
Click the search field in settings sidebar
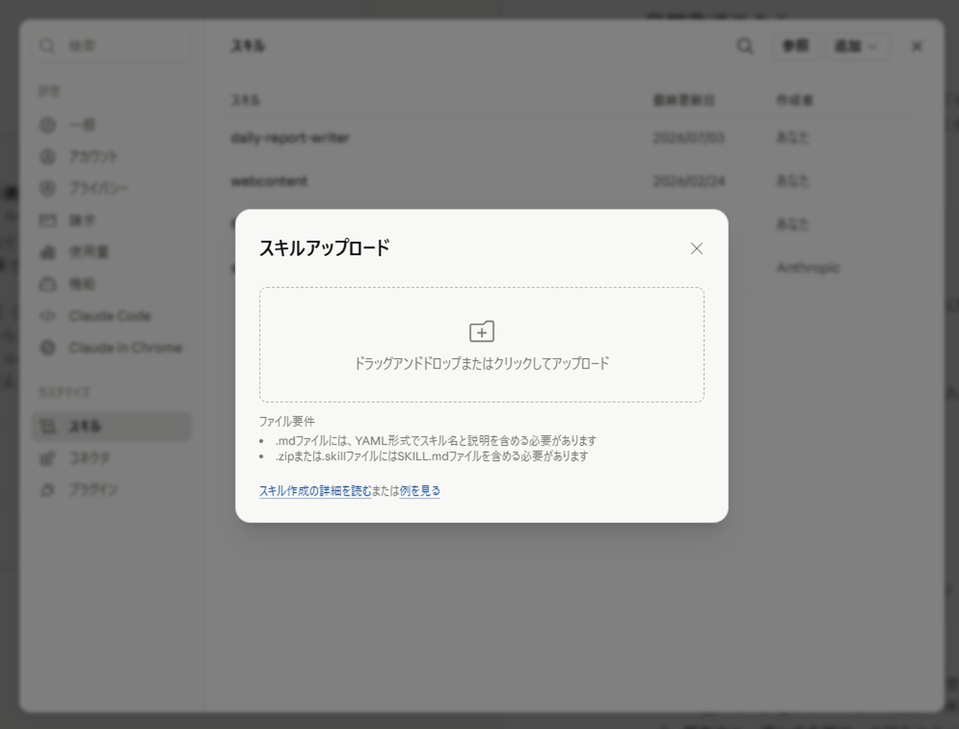point(112,46)
